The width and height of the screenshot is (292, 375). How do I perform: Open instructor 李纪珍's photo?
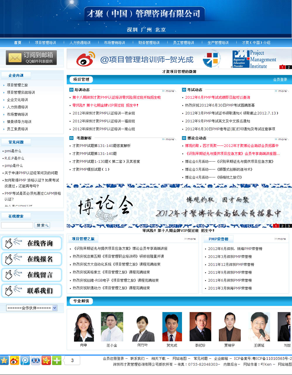point(200,327)
